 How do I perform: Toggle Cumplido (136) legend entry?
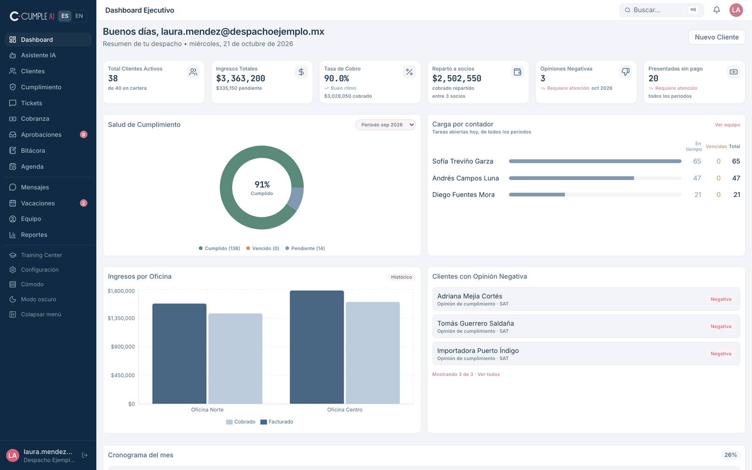coord(219,248)
